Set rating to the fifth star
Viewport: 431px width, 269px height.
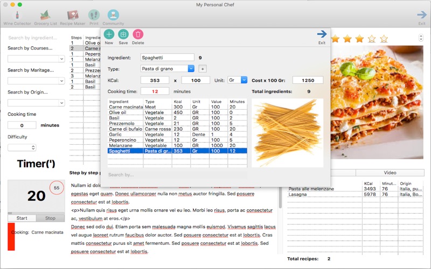[x=384, y=39]
